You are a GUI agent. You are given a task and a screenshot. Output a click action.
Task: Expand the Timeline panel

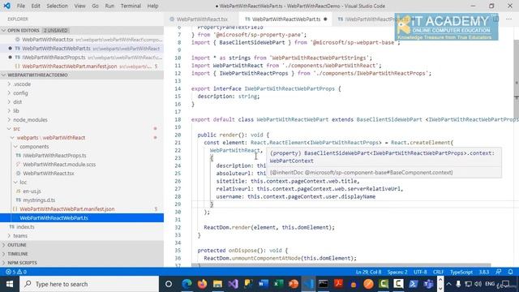pyautogui.click(x=4, y=254)
